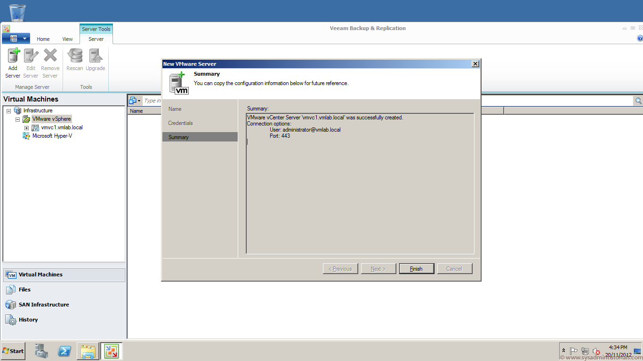Image resolution: width=643 pixels, height=361 pixels.
Task: Select the Infrastructure tree icon
Action: coord(17,110)
